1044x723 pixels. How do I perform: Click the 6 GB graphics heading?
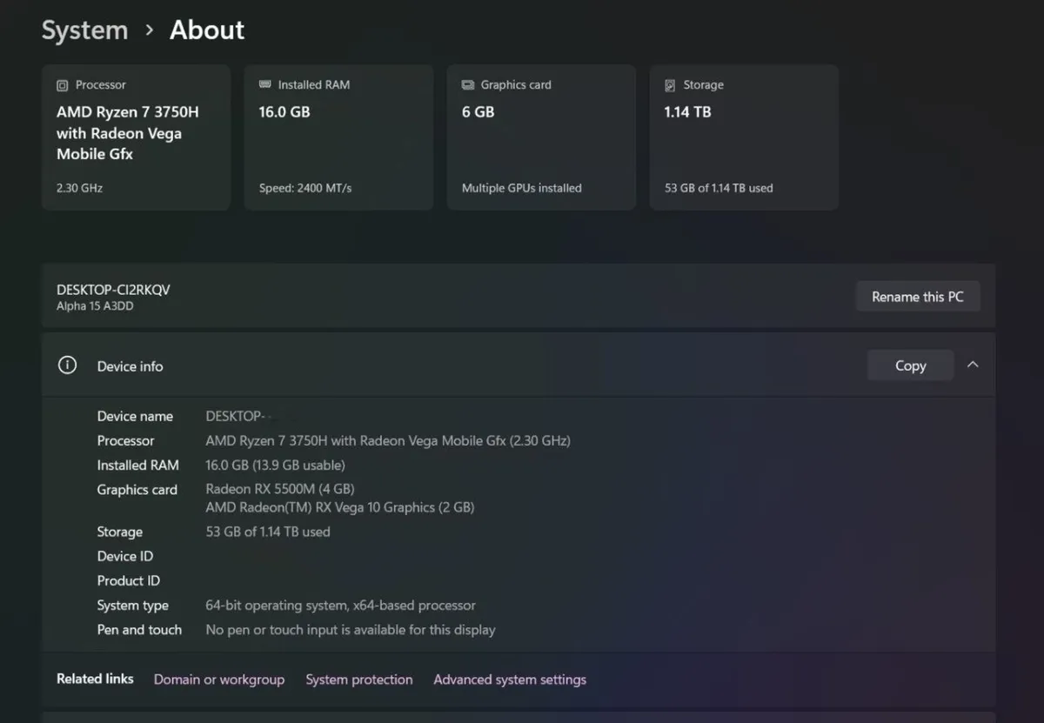coord(478,112)
